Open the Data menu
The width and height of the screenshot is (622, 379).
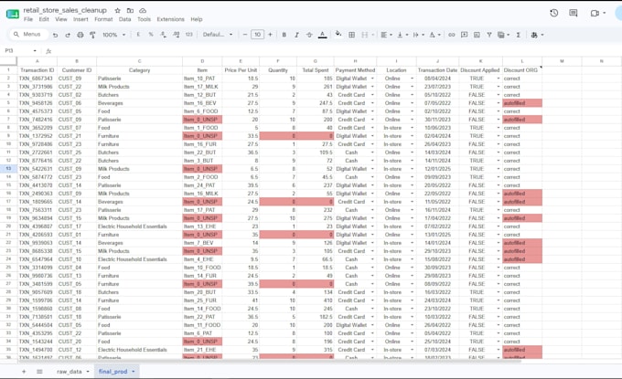click(124, 19)
